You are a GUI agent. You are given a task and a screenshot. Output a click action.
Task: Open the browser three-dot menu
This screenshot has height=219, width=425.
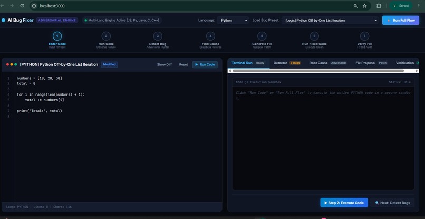point(419,6)
